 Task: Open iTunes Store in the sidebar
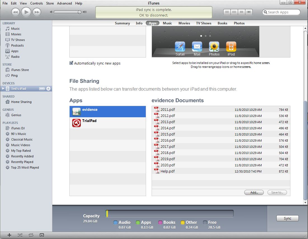click(x=20, y=70)
